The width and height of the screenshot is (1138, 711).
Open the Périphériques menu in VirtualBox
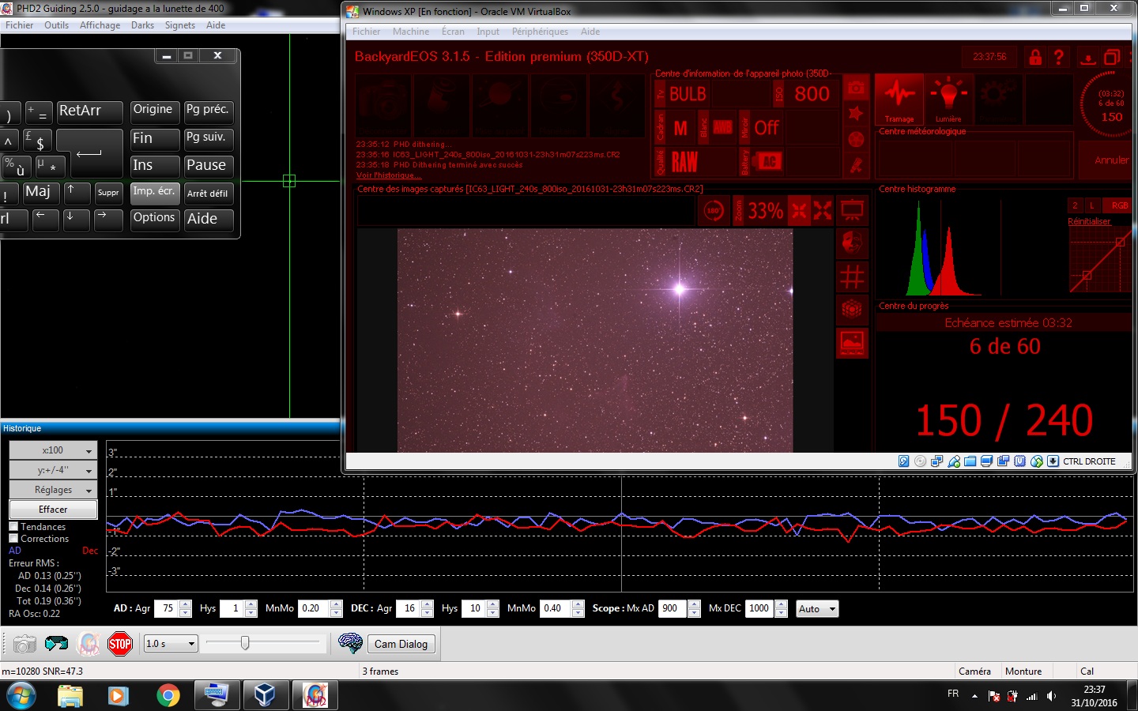(x=539, y=32)
